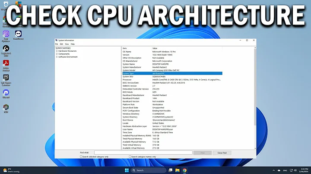Open the ENG input language indicator
This screenshot has width=311, height=174.
(x=285, y=170)
